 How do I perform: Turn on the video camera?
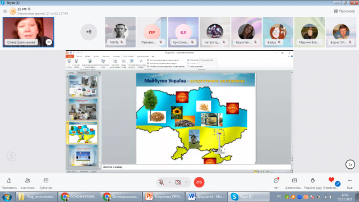click(x=178, y=182)
